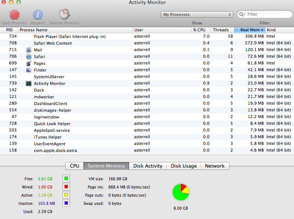Toggle the Real Mem sort arrow
Image resolution: width=294 pixels, height=219 pixels.
click(x=262, y=30)
